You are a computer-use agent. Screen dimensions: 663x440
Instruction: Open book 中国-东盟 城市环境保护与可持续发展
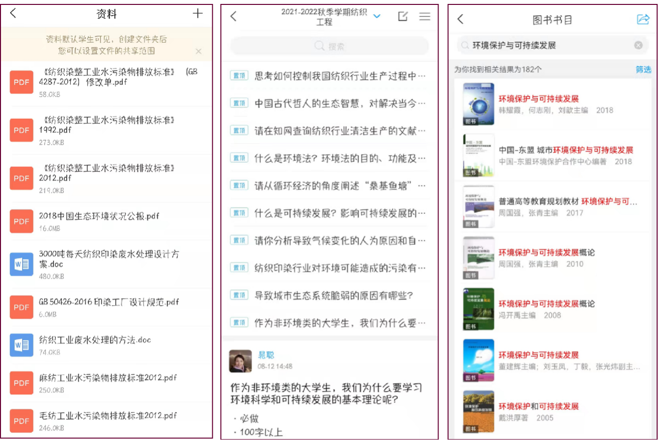[566, 150]
